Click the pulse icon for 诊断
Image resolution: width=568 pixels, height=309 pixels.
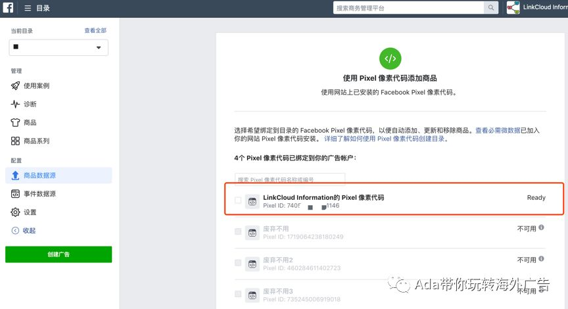(x=15, y=105)
